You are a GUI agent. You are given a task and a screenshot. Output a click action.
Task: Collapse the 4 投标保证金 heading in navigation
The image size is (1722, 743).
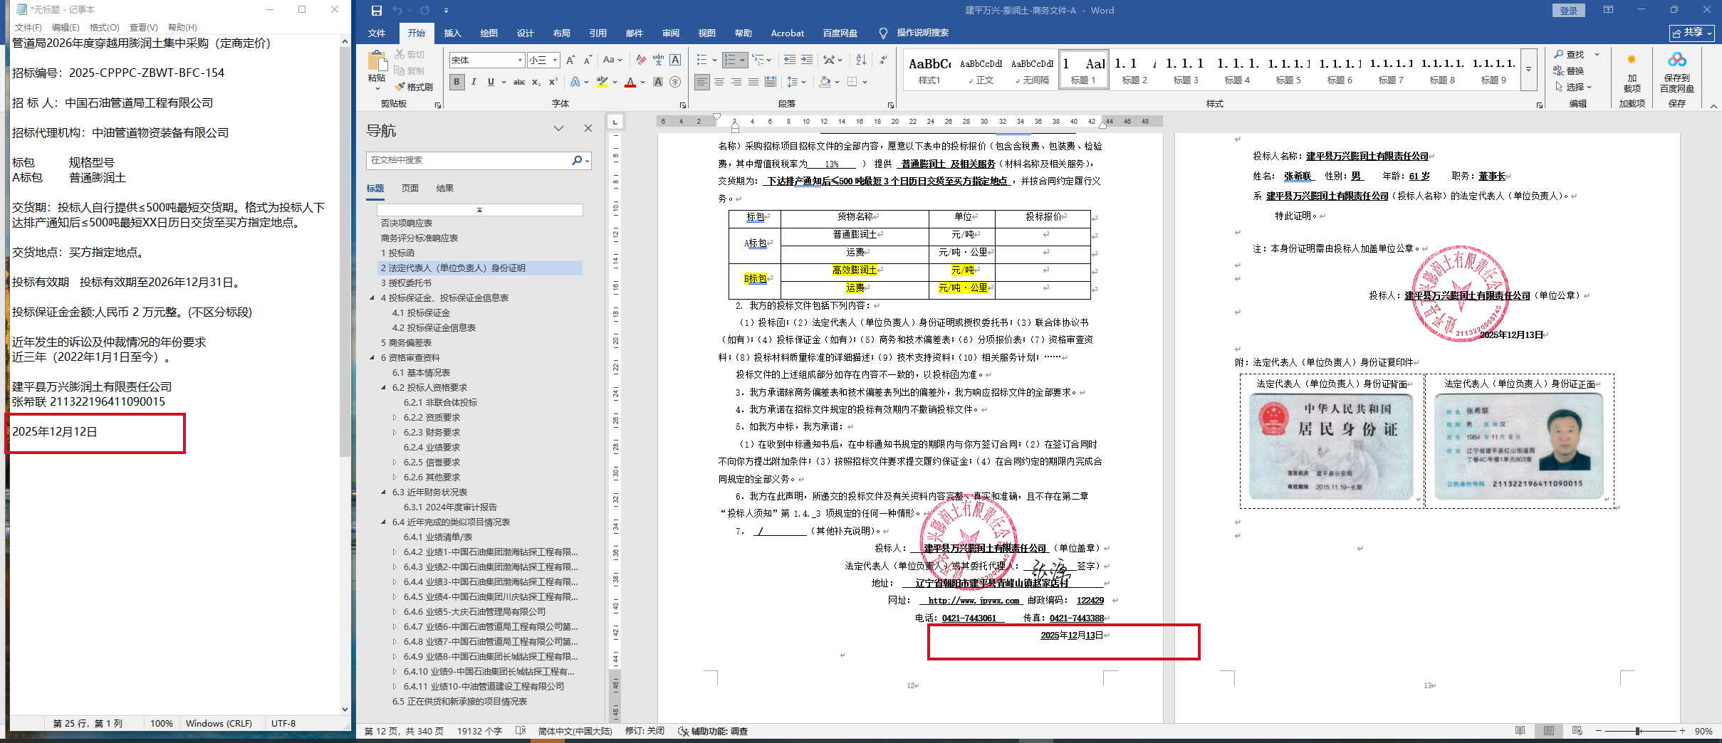pos(372,298)
